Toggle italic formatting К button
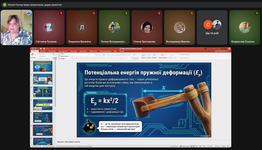 [75, 58]
